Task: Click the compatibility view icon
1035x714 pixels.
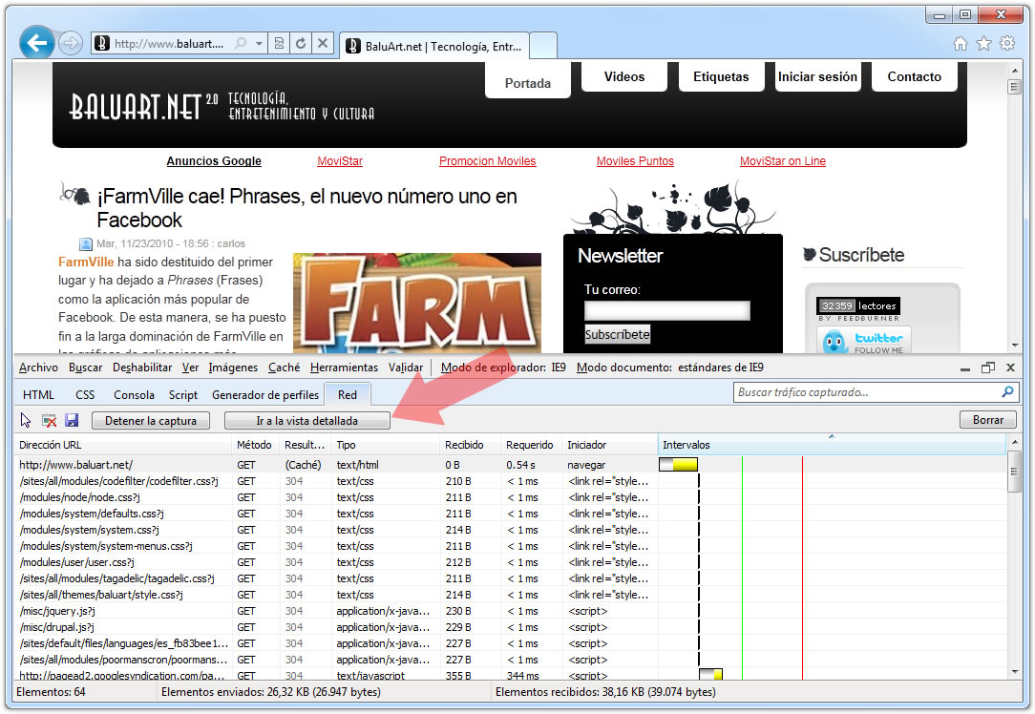Action: point(279,44)
